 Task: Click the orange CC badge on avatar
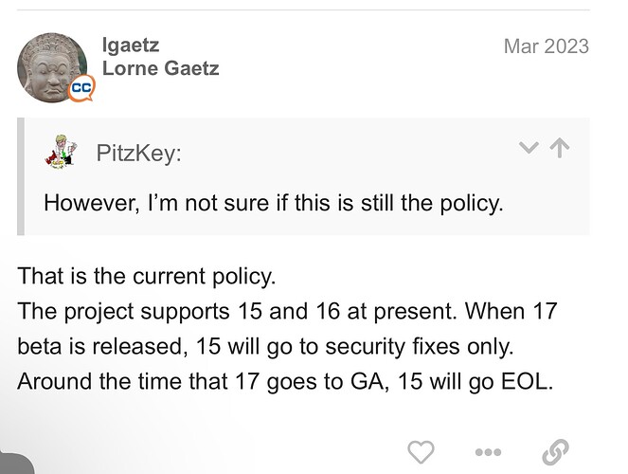[x=81, y=88]
